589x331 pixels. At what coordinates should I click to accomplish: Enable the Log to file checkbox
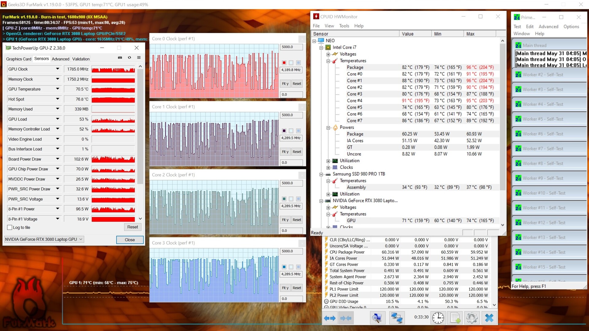[10, 227]
